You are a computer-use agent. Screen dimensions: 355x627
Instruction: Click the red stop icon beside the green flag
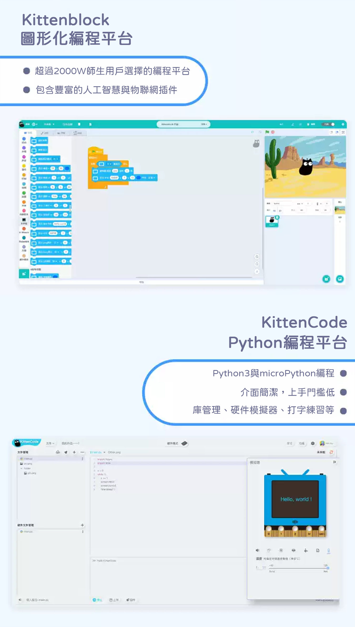click(273, 132)
